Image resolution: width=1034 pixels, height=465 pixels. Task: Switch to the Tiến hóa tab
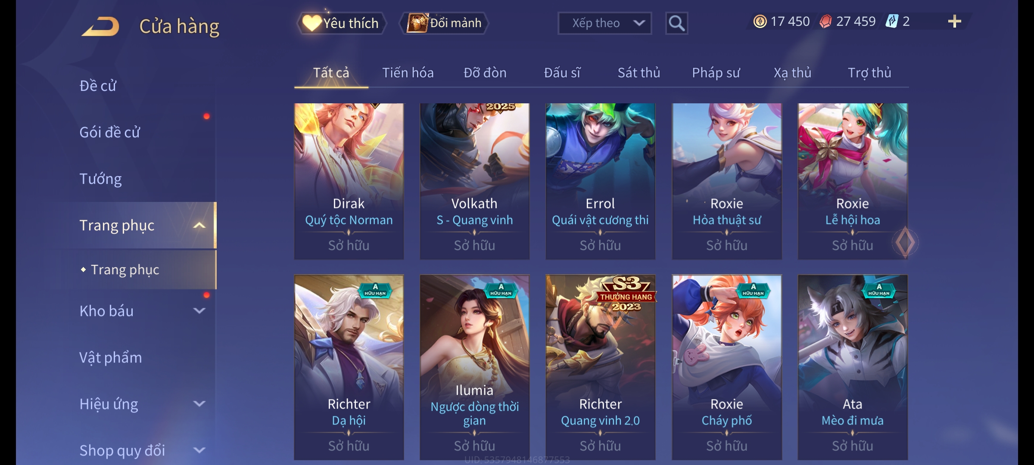408,73
